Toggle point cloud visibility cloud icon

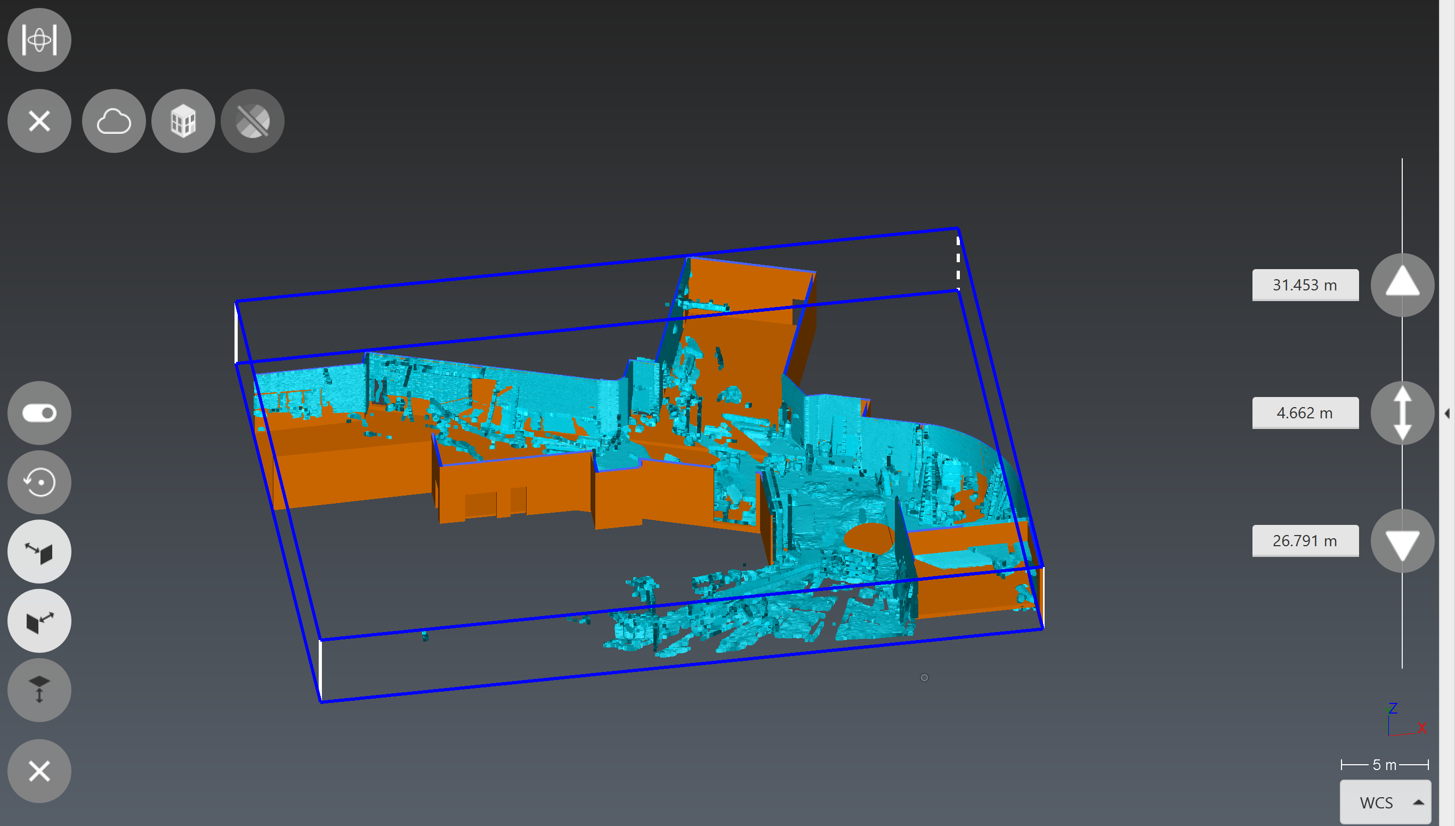(x=114, y=121)
